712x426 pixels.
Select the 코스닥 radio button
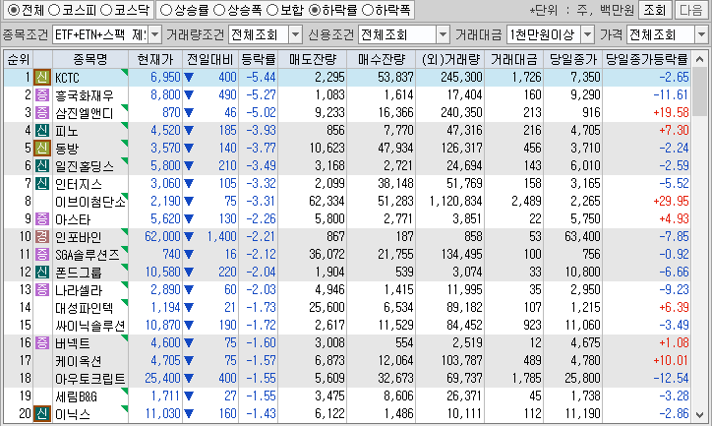pos(106,10)
